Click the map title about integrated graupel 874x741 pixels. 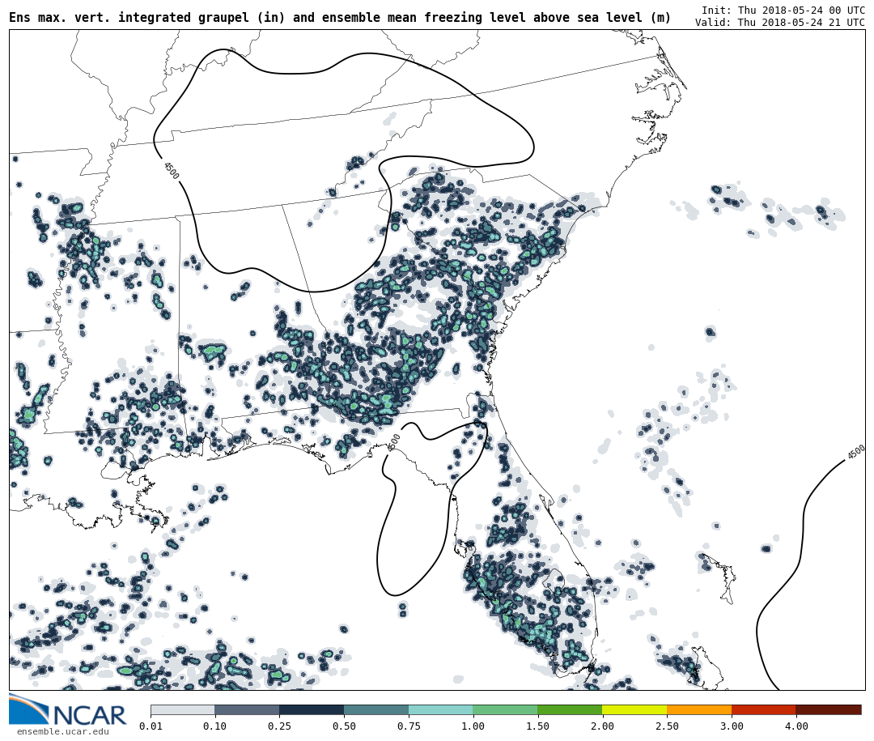pos(340,18)
